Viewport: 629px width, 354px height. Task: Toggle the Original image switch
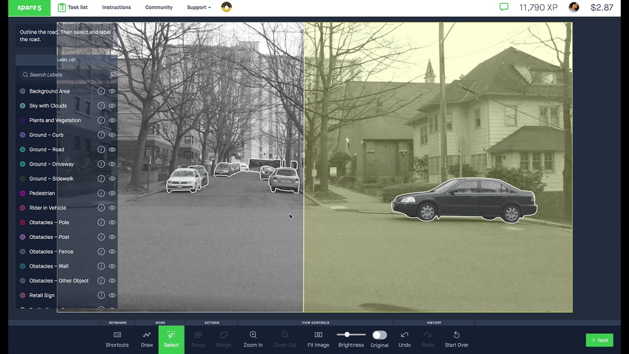[379, 335]
